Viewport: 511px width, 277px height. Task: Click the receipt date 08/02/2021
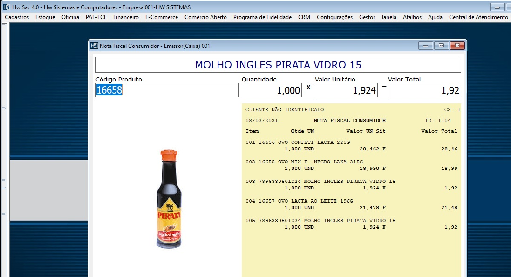pyautogui.click(x=262, y=121)
